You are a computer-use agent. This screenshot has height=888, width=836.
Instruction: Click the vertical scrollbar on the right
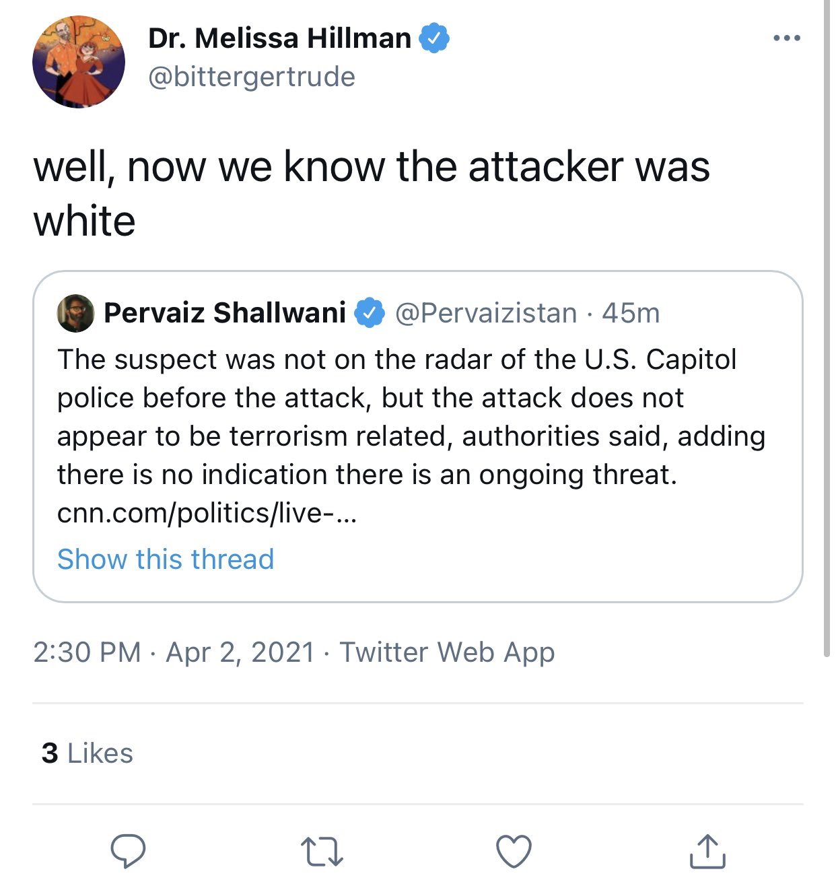(827, 337)
